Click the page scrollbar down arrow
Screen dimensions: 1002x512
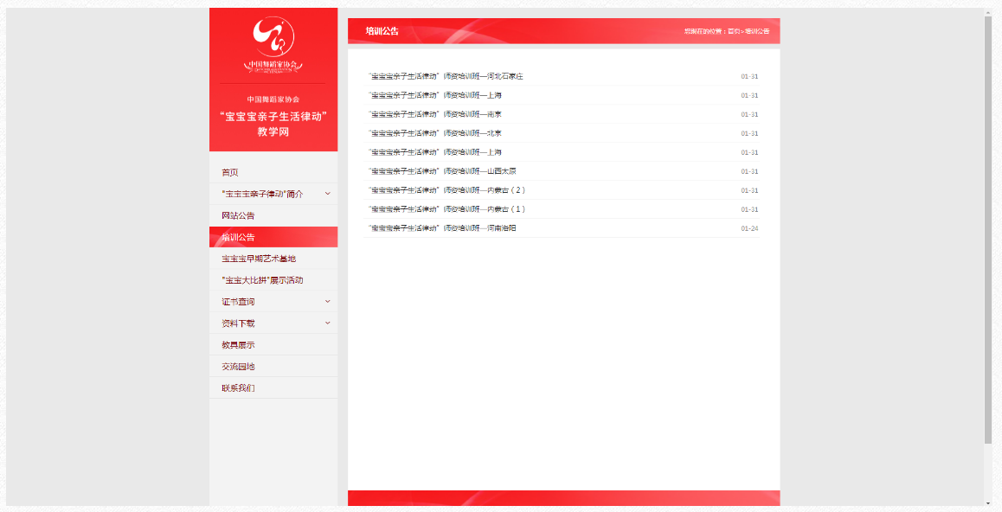(x=988, y=502)
